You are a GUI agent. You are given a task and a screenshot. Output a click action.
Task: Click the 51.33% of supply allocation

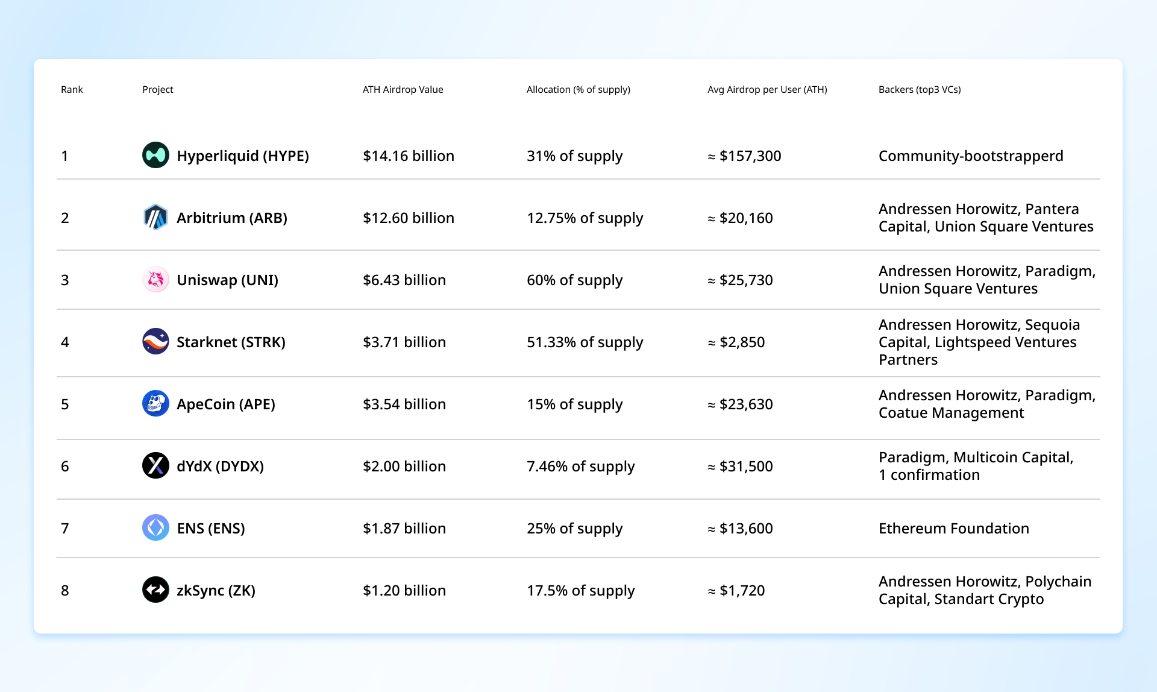point(585,342)
